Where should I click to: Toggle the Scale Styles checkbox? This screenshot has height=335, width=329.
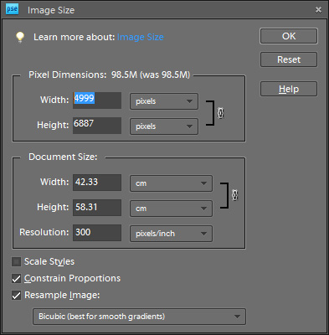(x=16, y=262)
